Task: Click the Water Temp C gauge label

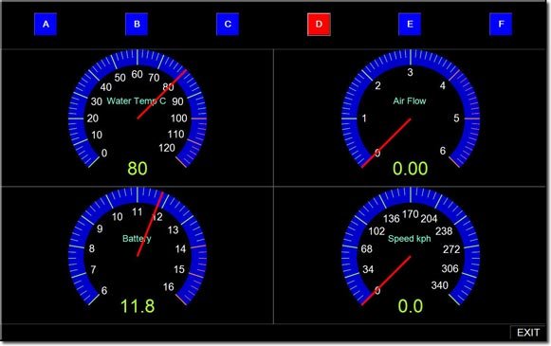Action: click(x=137, y=101)
